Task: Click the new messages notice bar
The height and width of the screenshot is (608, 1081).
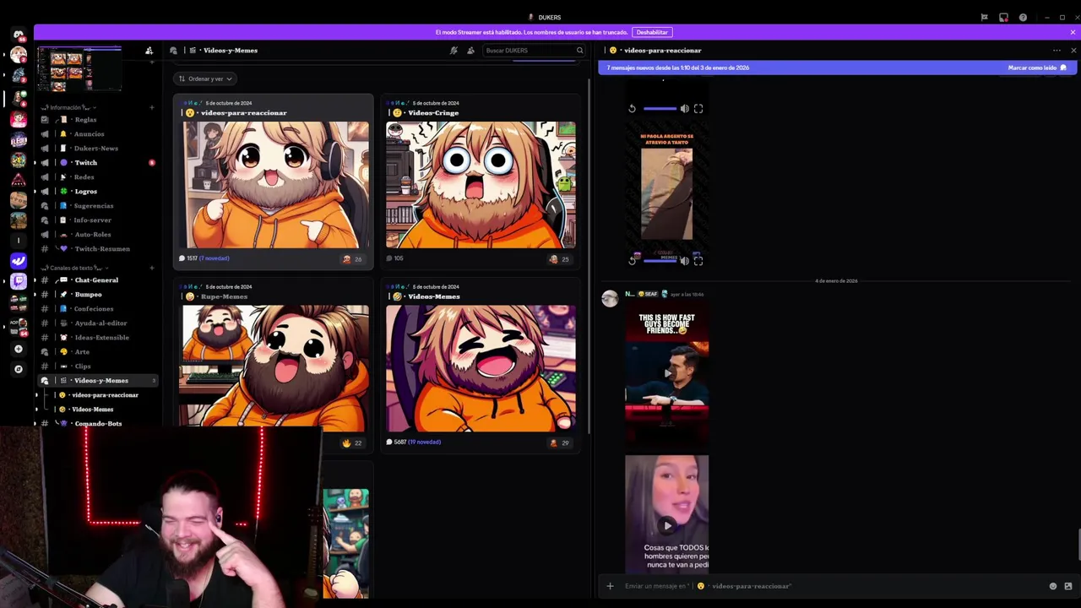Action: tap(836, 68)
